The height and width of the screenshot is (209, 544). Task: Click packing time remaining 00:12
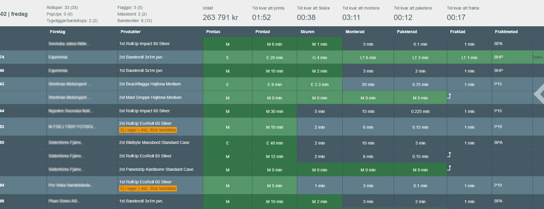pyautogui.click(x=403, y=18)
